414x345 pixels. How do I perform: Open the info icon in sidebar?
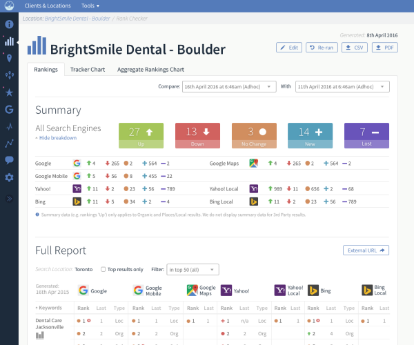[9, 24]
